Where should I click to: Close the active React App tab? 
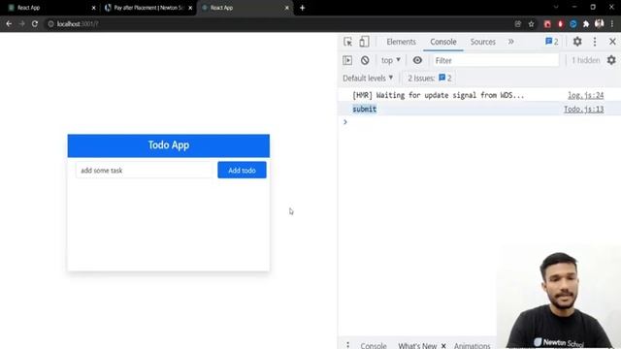[x=287, y=8]
